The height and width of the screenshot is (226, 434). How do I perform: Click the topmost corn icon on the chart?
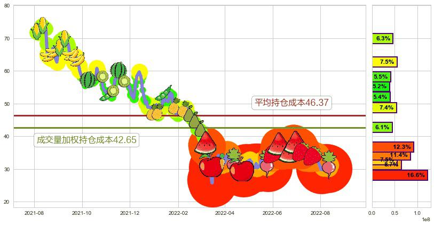42,25
